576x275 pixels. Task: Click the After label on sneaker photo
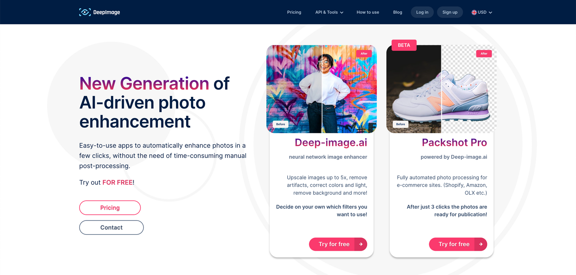[484, 54]
